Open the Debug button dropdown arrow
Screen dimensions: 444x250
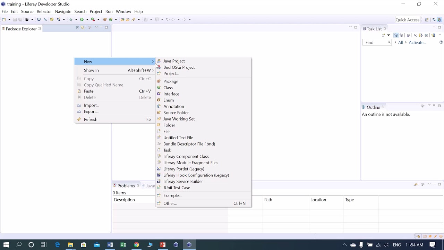coord(76,19)
